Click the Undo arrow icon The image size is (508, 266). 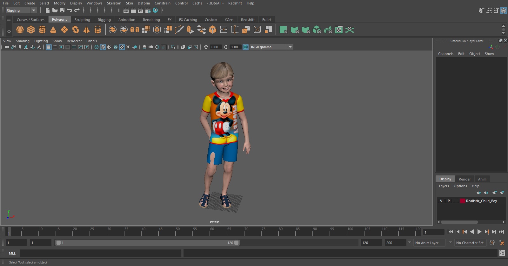69,10
